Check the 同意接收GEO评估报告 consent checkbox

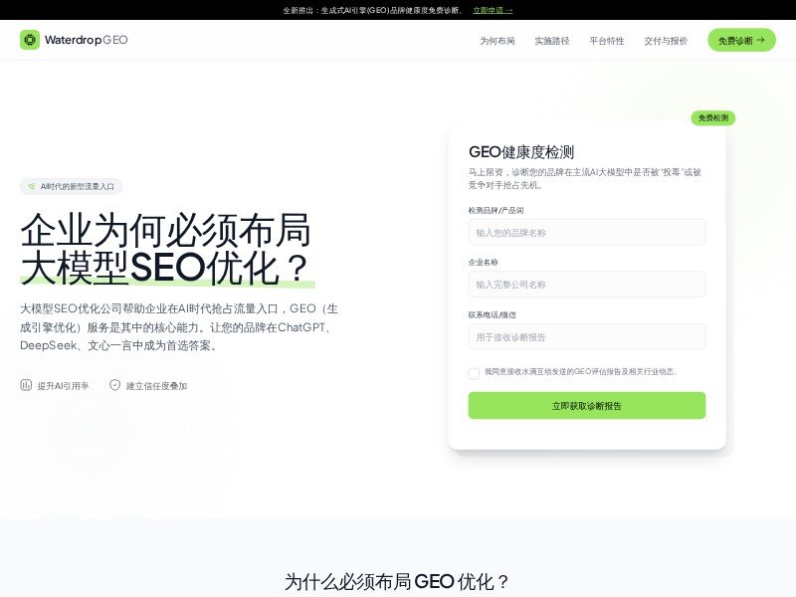pos(475,373)
